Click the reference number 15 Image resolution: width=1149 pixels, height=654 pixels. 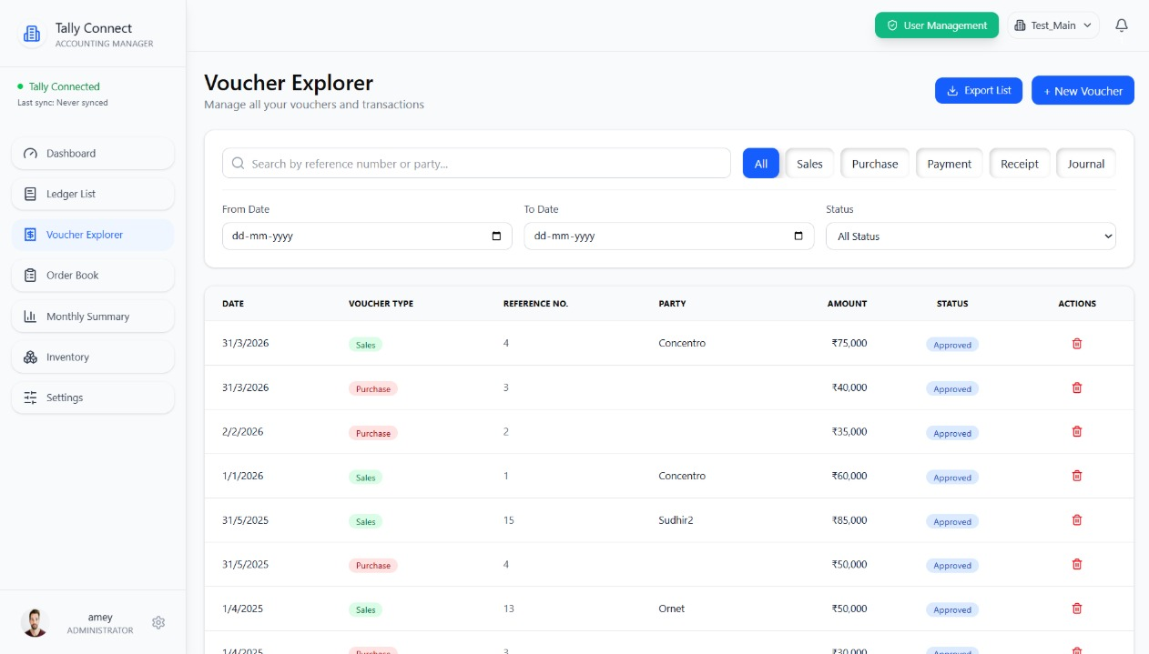point(509,520)
